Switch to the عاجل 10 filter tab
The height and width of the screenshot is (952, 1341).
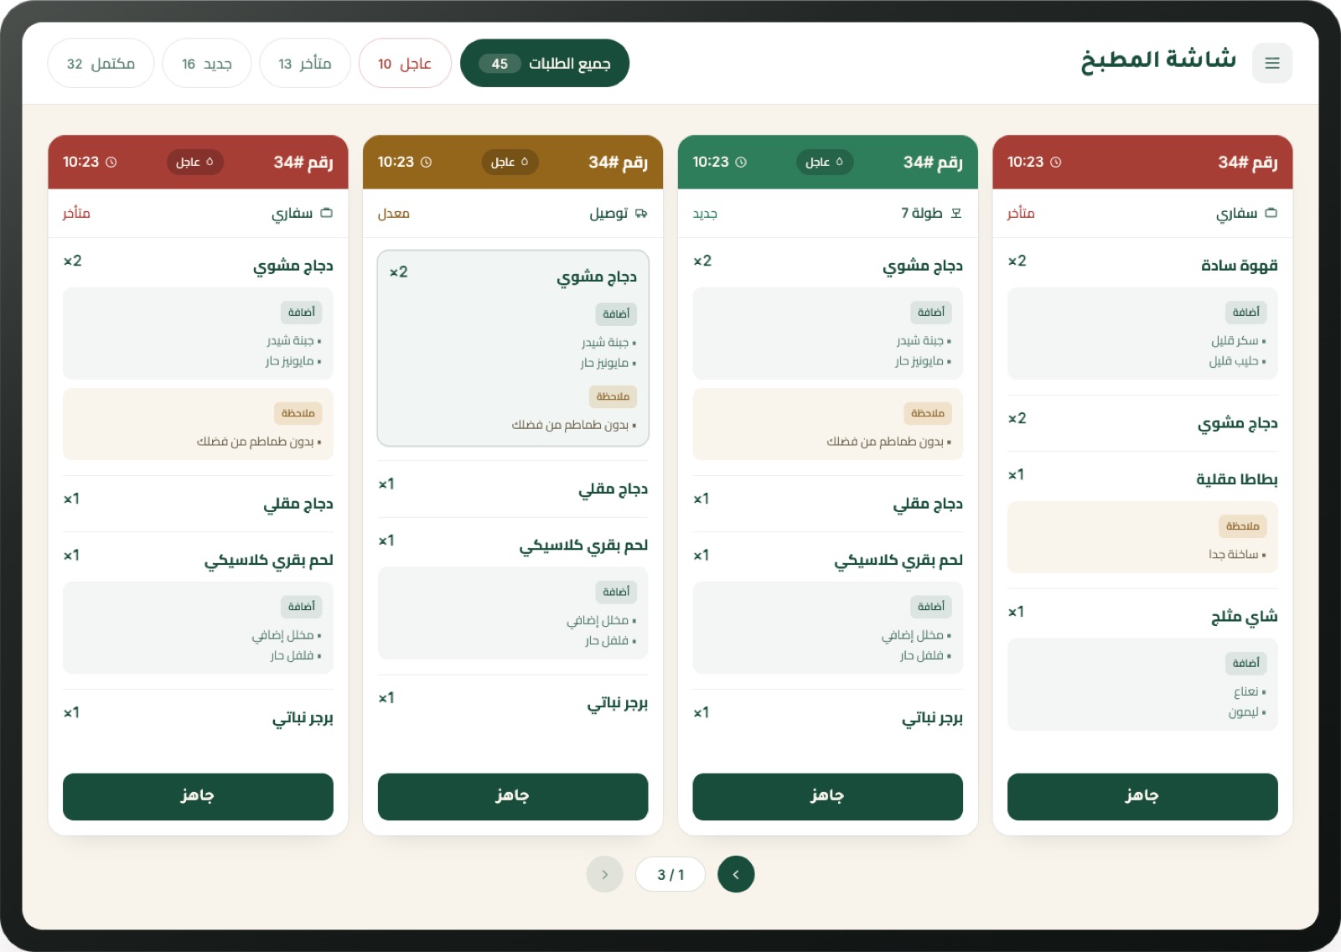[405, 64]
